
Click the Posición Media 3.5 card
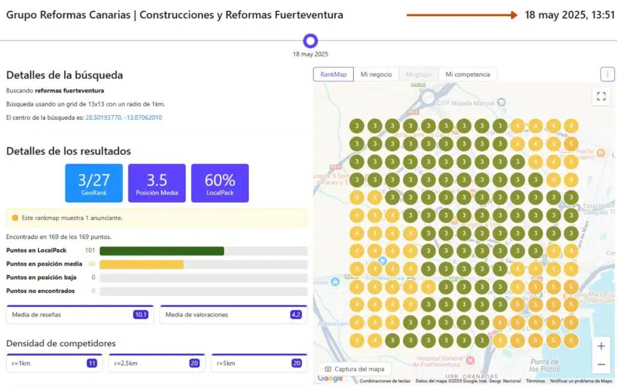click(157, 183)
